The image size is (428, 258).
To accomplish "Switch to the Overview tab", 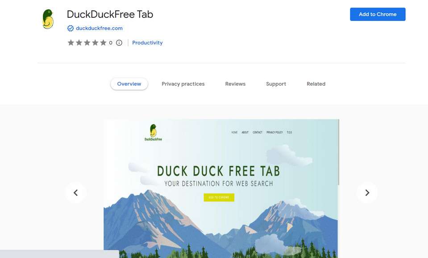I will point(129,84).
